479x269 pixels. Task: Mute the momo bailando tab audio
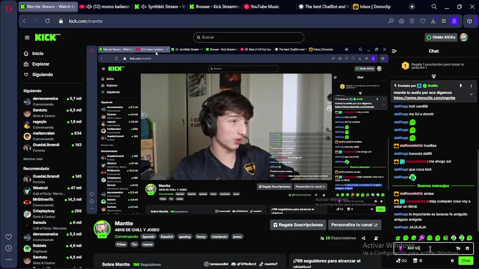(89, 7)
